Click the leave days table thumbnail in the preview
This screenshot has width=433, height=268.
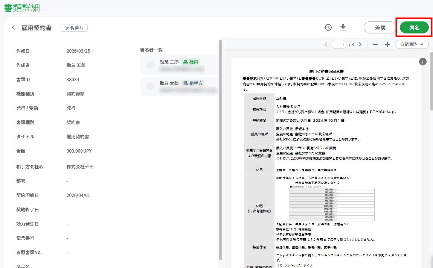(332, 204)
